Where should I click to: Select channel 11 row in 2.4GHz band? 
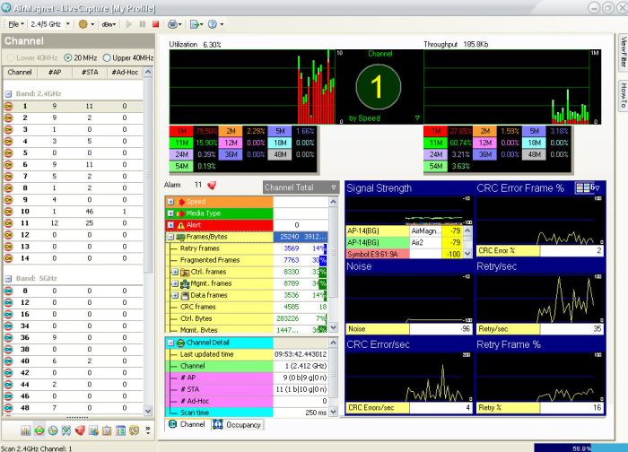click(73, 223)
